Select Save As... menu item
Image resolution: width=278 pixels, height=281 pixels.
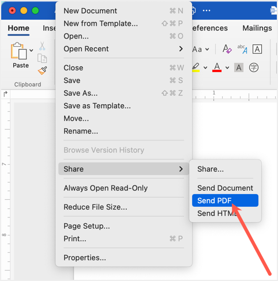(123, 93)
